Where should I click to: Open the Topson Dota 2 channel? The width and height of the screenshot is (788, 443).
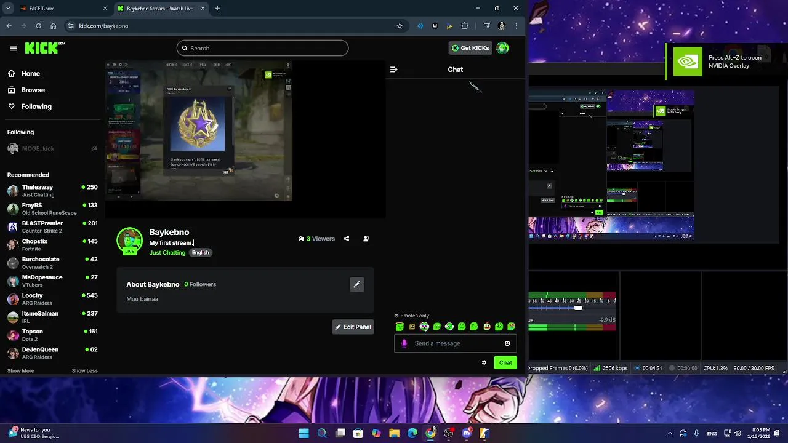[52, 335]
